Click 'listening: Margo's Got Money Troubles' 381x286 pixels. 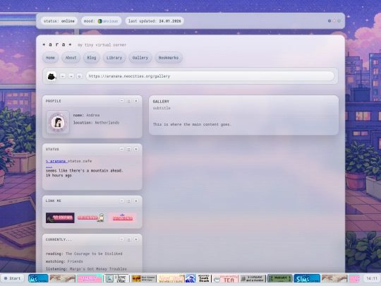click(86, 269)
